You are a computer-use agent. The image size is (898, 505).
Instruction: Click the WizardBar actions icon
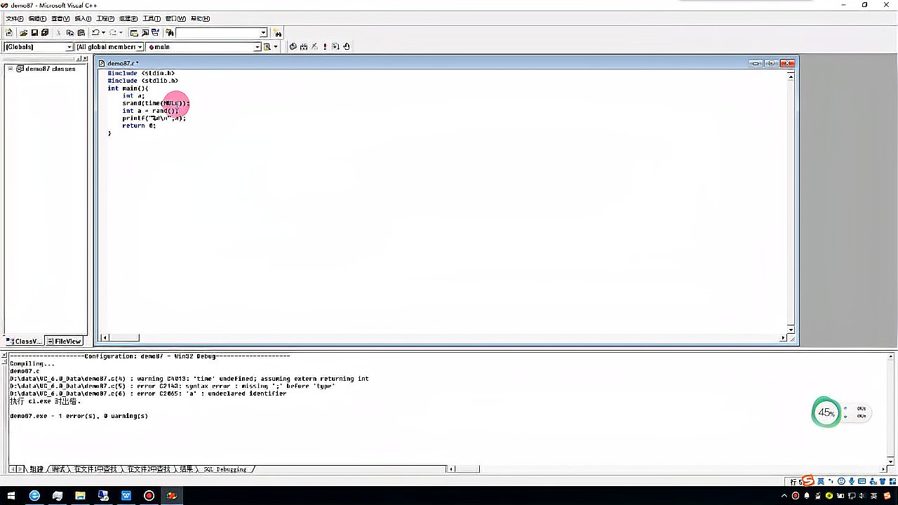[267, 46]
